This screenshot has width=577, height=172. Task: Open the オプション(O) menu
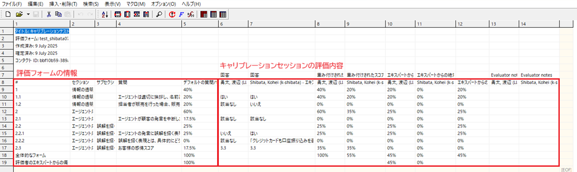click(164, 4)
